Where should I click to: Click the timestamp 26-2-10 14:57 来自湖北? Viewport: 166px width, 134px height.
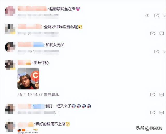point(38,95)
